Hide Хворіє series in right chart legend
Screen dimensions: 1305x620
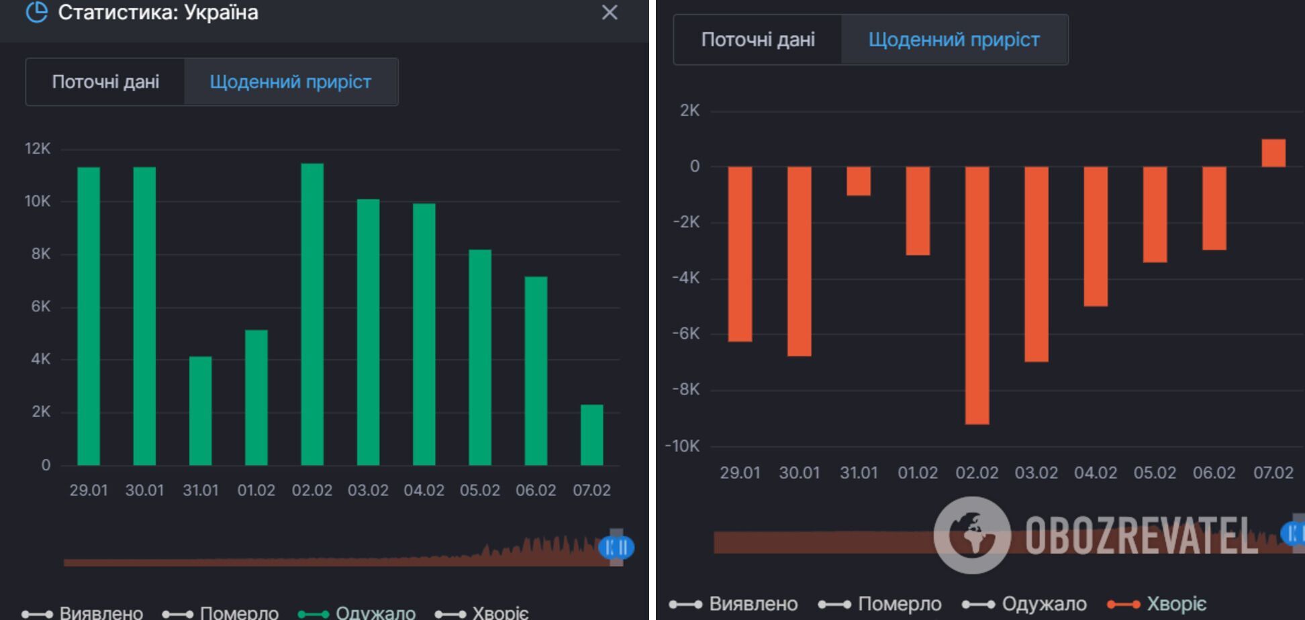tap(1157, 604)
